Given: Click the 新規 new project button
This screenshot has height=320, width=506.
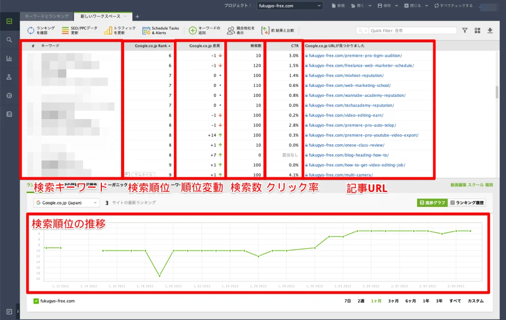Looking at the screenshot, I should pyautogui.click(x=338, y=5).
